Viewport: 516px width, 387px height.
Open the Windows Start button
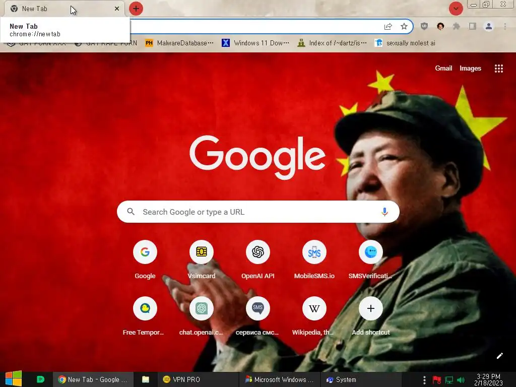(14, 379)
